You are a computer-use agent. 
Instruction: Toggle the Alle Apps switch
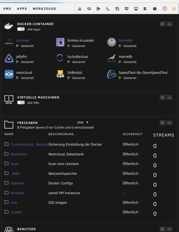point(21,29)
